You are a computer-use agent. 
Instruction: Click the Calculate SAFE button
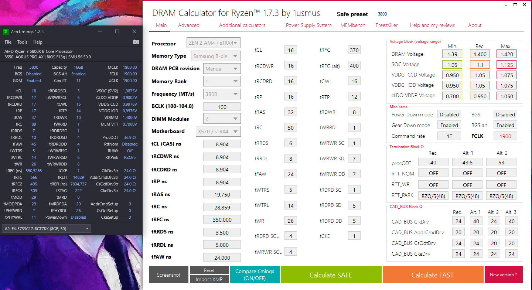pos(331,275)
